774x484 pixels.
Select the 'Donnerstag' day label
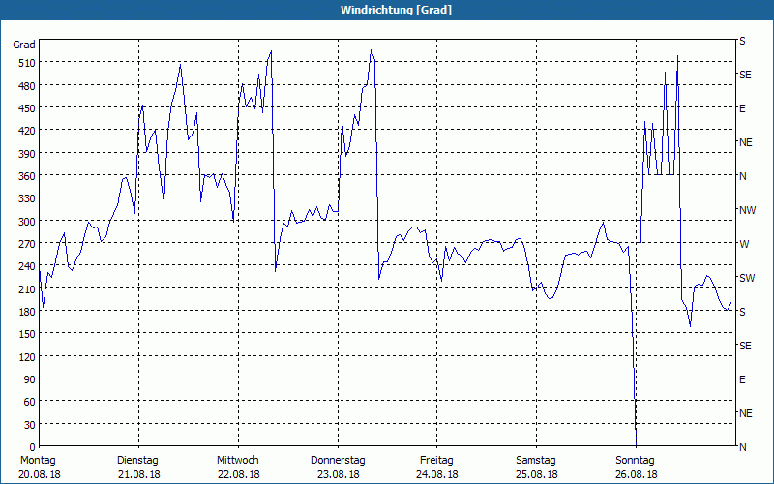coord(338,461)
